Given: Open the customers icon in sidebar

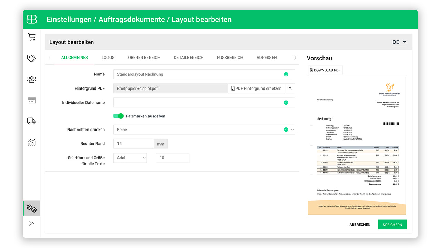Looking at the screenshot, I should point(31,79).
